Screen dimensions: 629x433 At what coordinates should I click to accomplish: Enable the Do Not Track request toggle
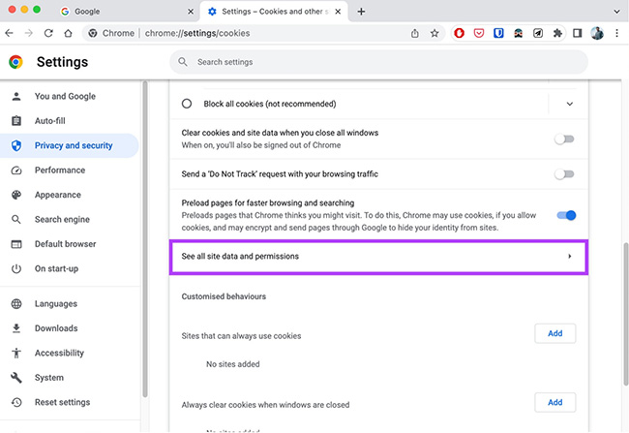pos(564,174)
